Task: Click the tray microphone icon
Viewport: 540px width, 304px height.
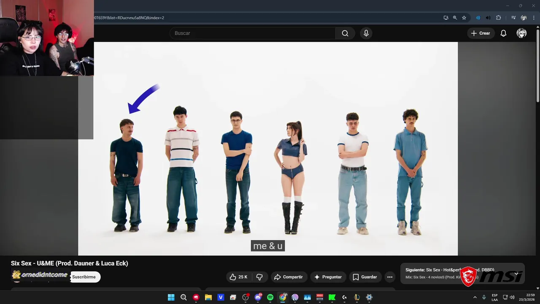Action: click(x=484, y=297)
